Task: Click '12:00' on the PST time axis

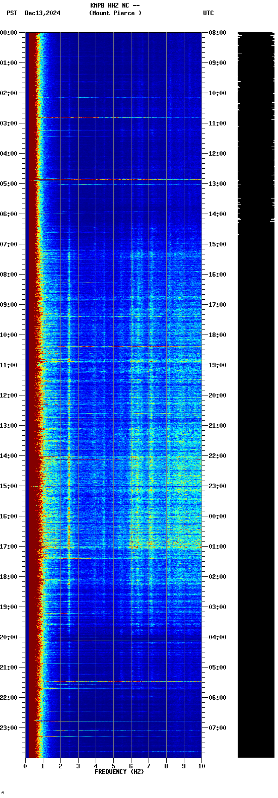Action: (x=9, y=395)
